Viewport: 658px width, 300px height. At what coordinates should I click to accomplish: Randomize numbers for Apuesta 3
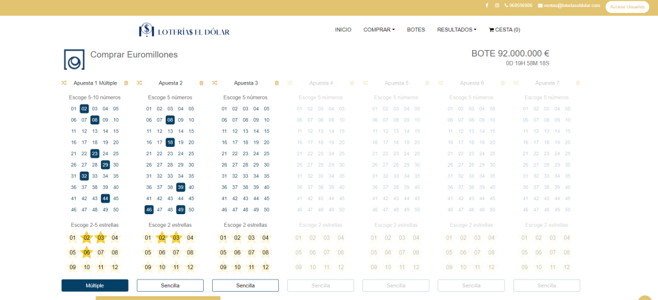pos(215,83)
